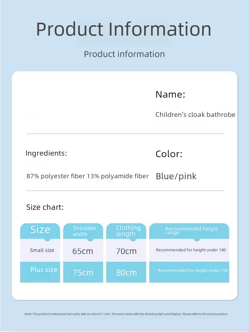Click the Recommended height range column header

tap(191, 231)
